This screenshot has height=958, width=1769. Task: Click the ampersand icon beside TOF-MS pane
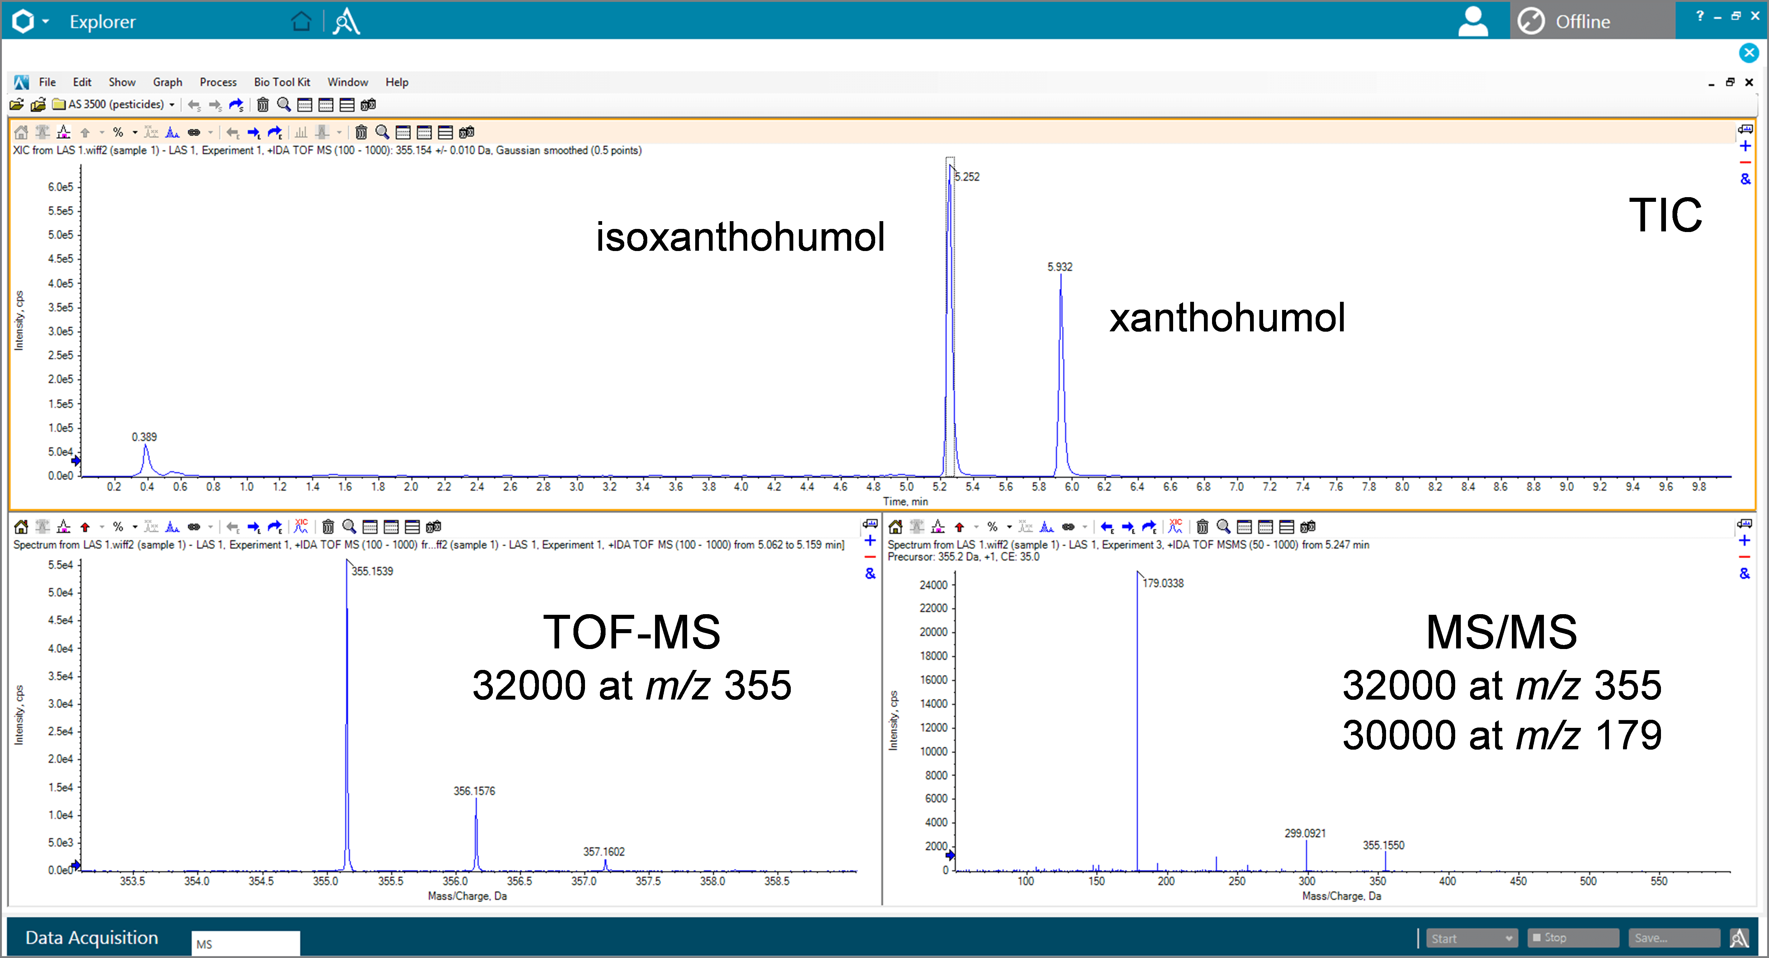870,573
